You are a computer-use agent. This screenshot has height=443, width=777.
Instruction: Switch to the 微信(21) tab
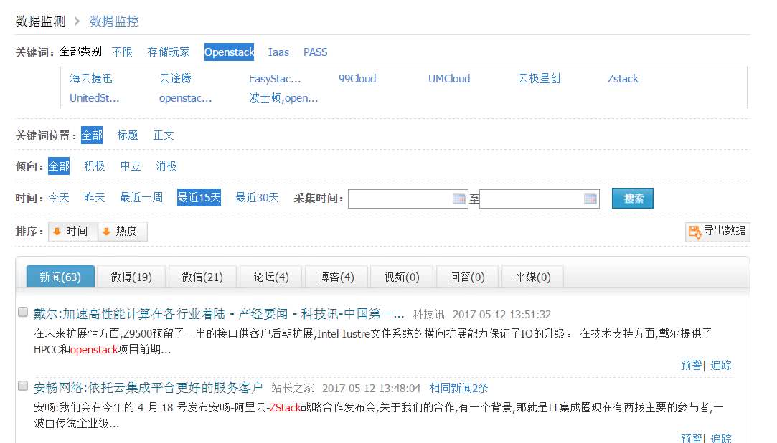tap(202, 277)
